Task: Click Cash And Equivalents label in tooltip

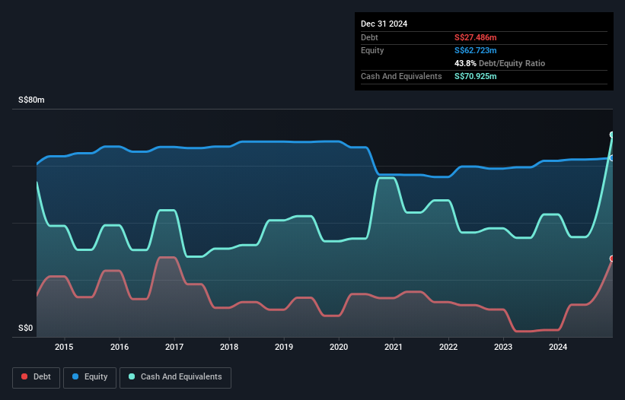Action: pyautogui.click(x=401, y=76)
